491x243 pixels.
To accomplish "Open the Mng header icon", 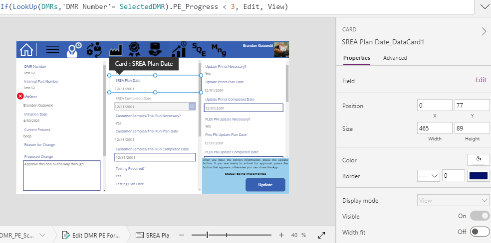I will pos(219,50).
